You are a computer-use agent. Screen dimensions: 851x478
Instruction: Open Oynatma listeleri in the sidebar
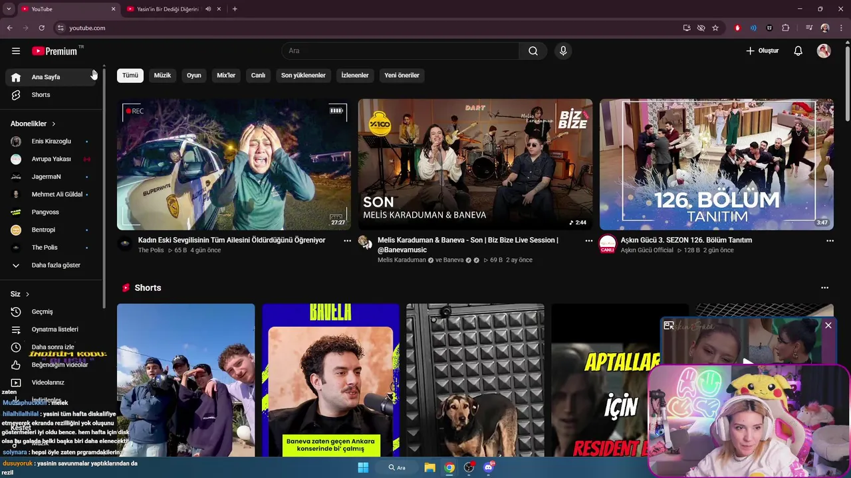[x=51, y=329]
